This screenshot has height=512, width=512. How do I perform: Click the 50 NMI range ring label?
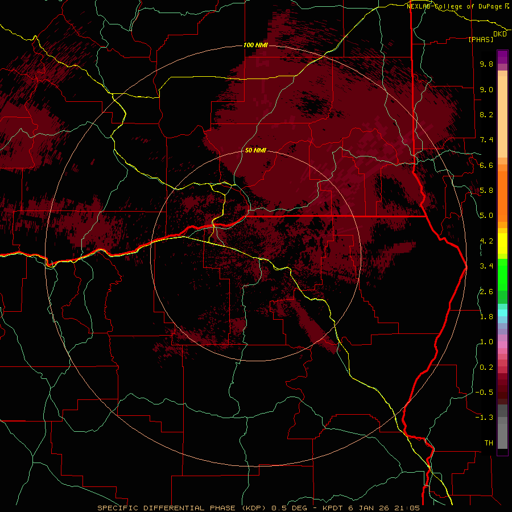[255, 150]
